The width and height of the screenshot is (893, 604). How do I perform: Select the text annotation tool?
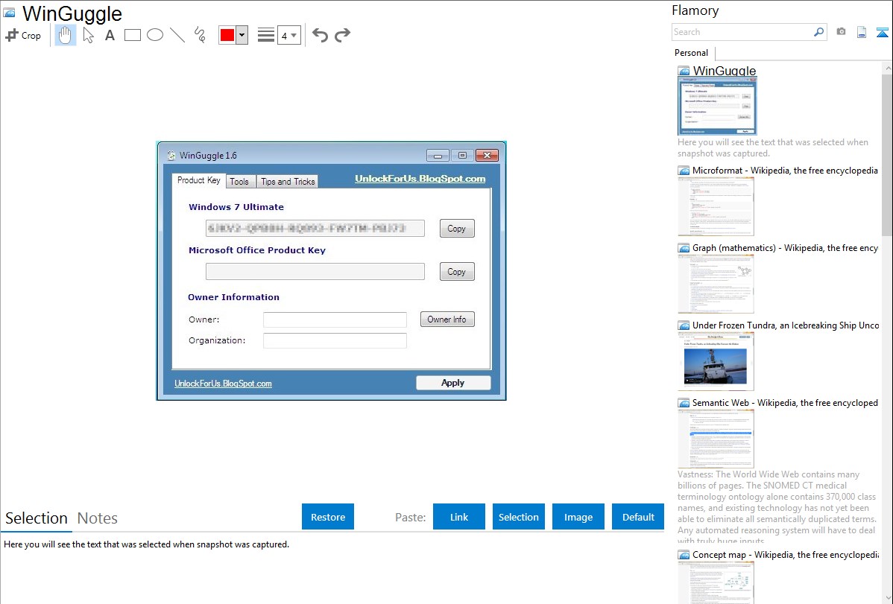(110, 35)
